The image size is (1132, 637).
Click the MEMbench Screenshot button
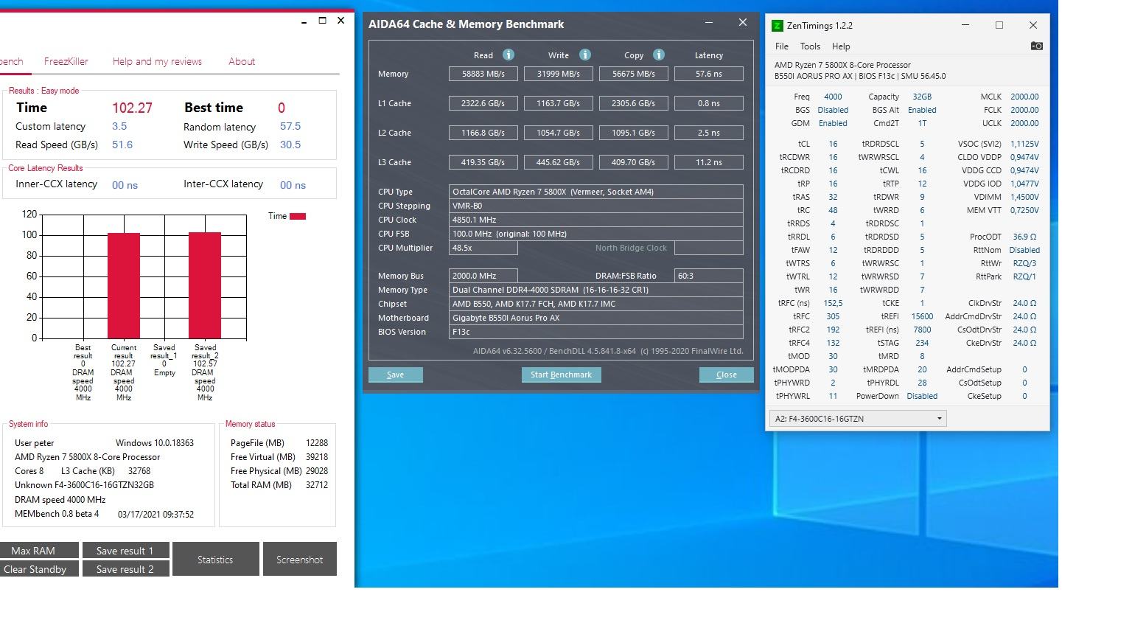300,560
